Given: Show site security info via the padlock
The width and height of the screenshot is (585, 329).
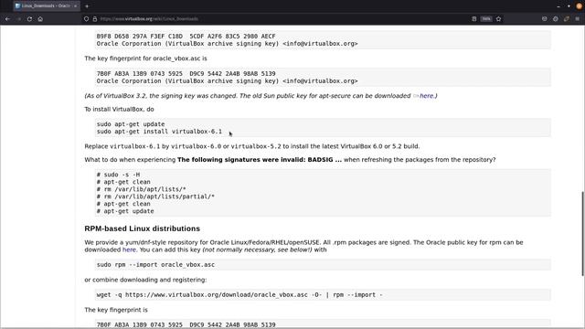Looking at the screenshot, I should [x=95, y=18].
